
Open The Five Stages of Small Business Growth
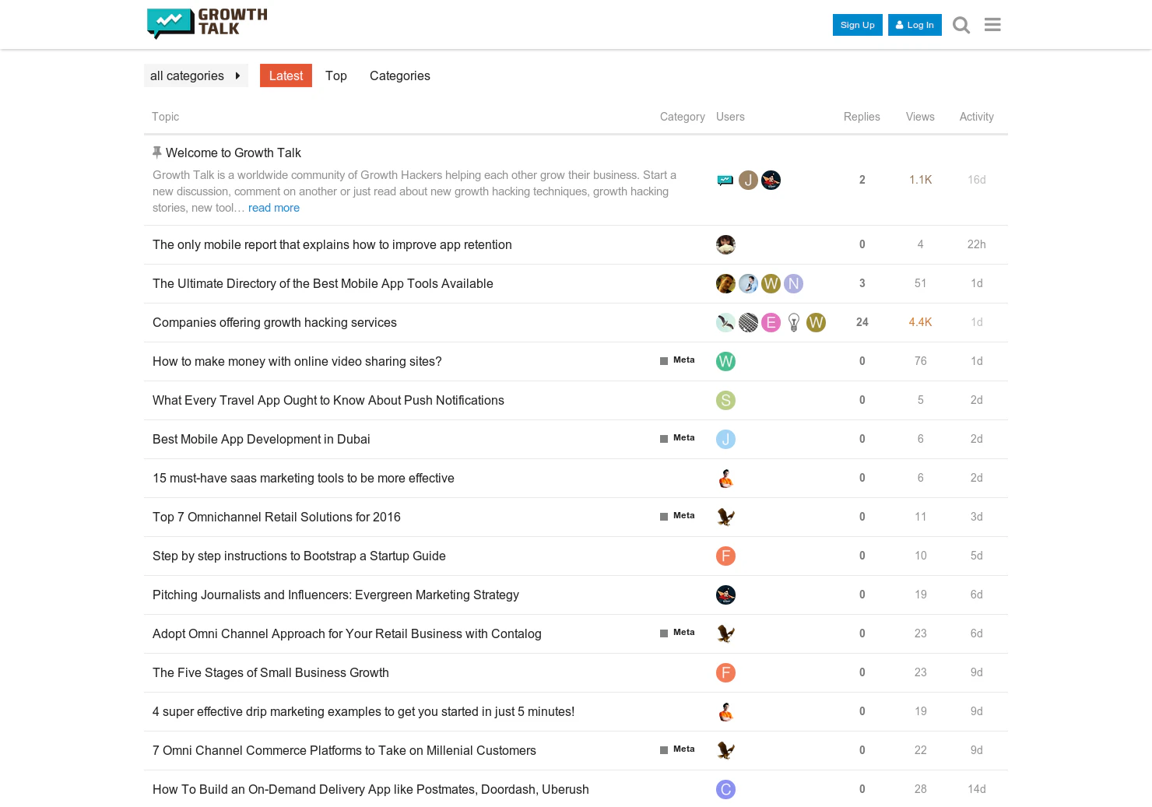[x=271, y=672]
